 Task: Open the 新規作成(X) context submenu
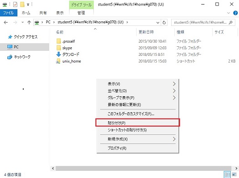[x=138, y=139]
